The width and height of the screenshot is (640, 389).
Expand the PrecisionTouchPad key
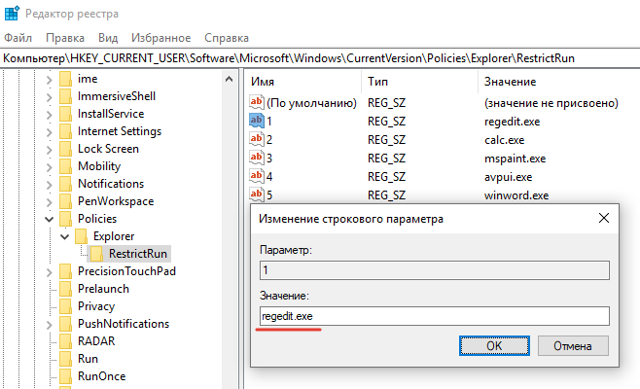(x=49, y=272)
